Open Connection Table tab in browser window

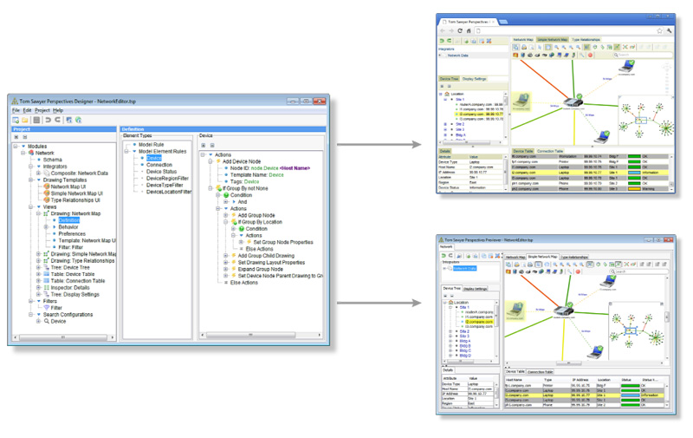pos(550,151)
